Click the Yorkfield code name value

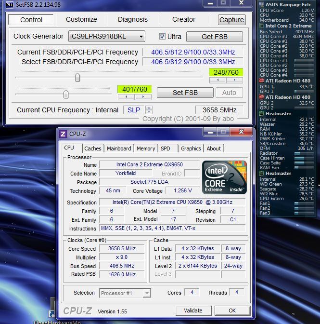coord(126,173)
